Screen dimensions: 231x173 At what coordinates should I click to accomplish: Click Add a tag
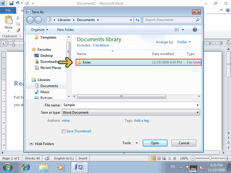[x=141, y=121]
